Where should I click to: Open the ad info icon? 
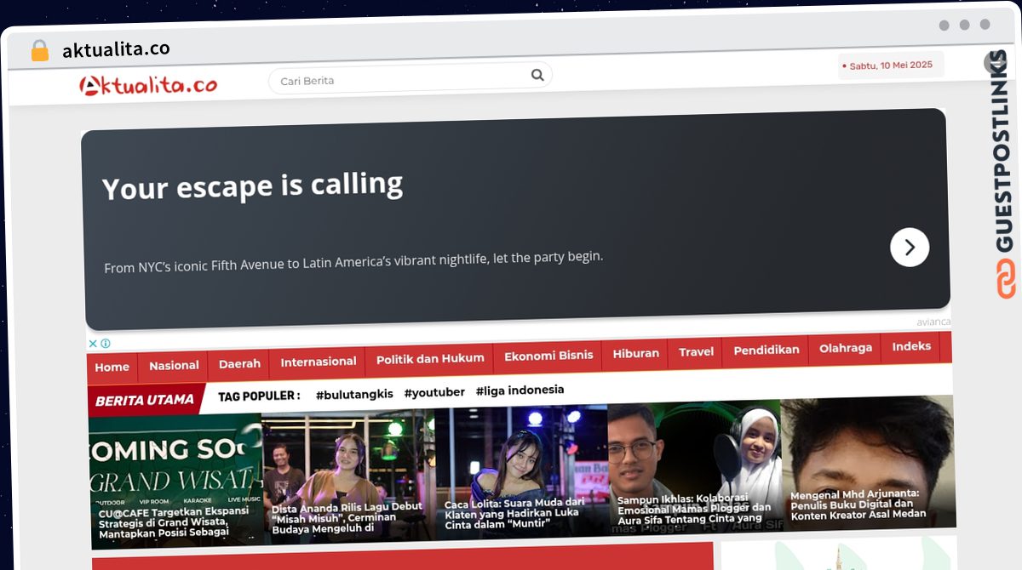point(106,344)
